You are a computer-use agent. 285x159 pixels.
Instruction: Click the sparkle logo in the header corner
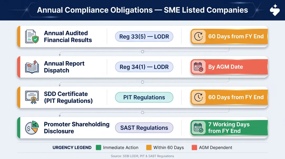(x=275, y=10)
